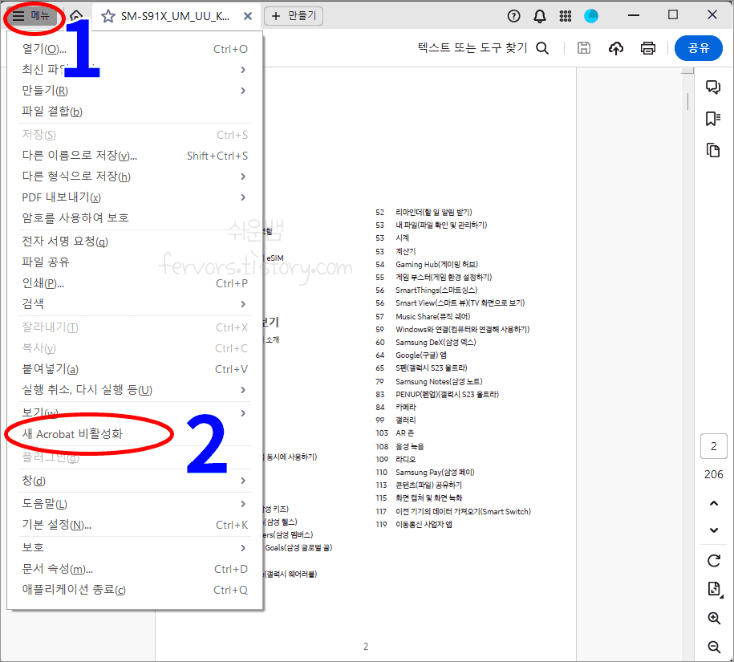This screenshot has width=734, height=662.
Task: Click the notification bell icon
Action: pos(539,15)
